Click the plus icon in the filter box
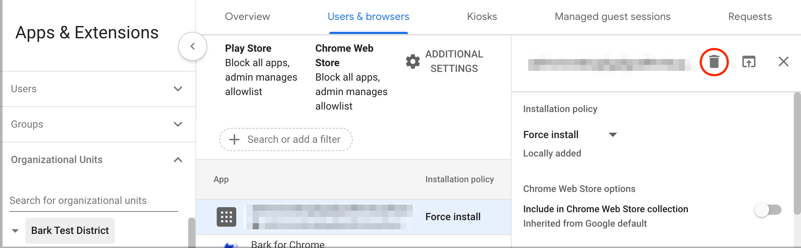801x248 pixels. 234,140
